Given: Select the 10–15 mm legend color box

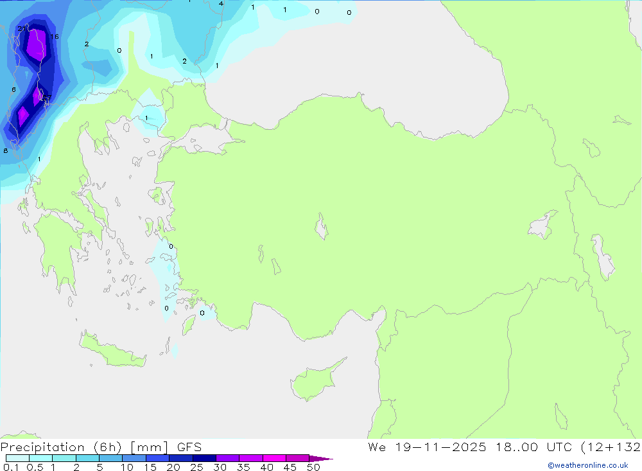Looking at the screenshot, I should coord(134,458).
